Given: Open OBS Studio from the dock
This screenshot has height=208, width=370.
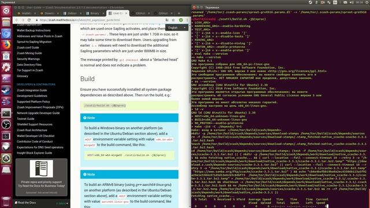Looking at the screenshot, I should (6, 125).
